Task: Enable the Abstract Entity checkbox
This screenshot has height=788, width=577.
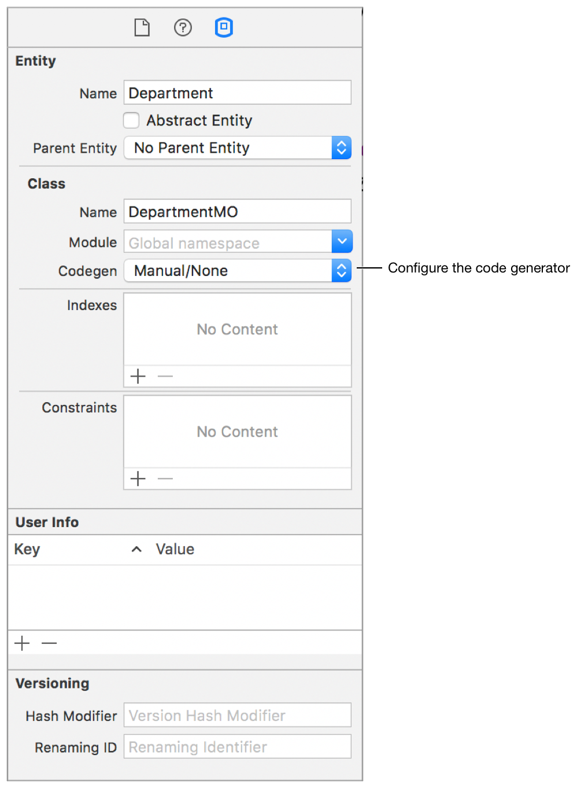Action: [x=131, y=120]
